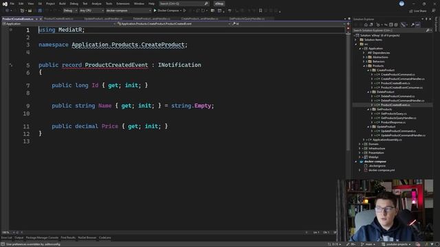The width and height of the screenshot is (440, 247).
Task: Select UpdateProductCommand.cs file
Action: click(398, 131)
